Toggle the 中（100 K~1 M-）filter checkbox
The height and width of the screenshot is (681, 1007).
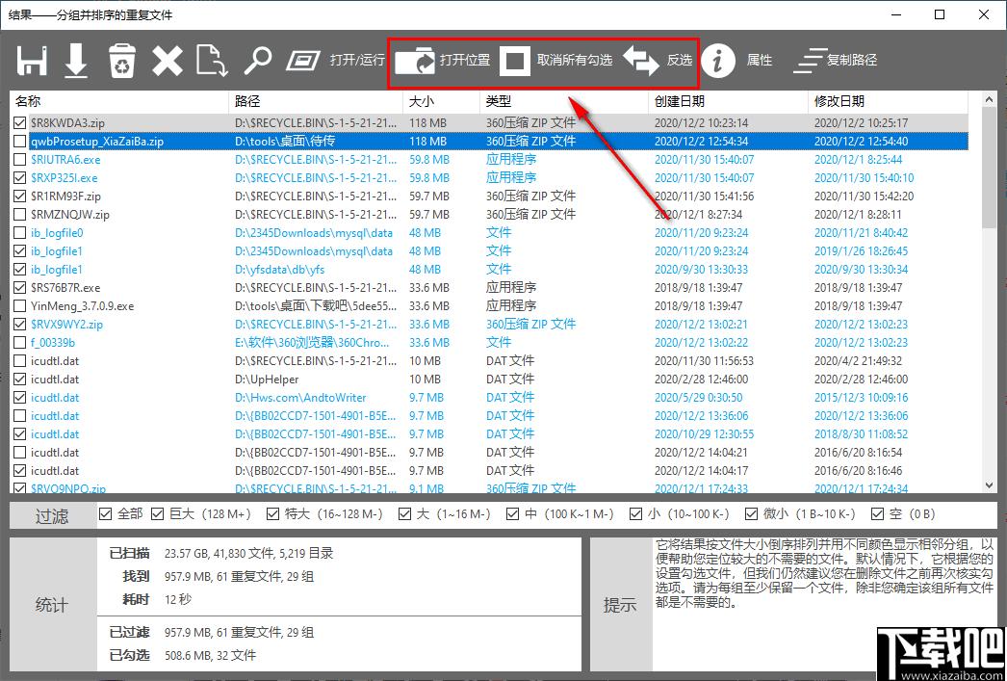pyautogui.click(x=512, y=514)
